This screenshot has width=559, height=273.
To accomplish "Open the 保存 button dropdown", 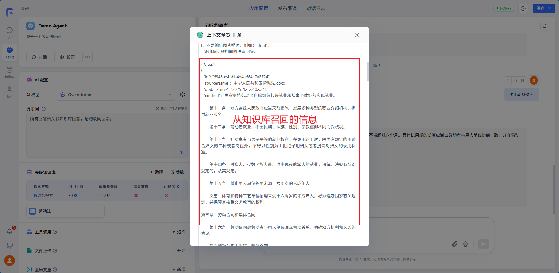I will [x=549, y=8].
